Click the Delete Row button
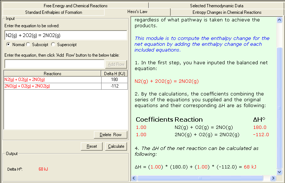 111,135
